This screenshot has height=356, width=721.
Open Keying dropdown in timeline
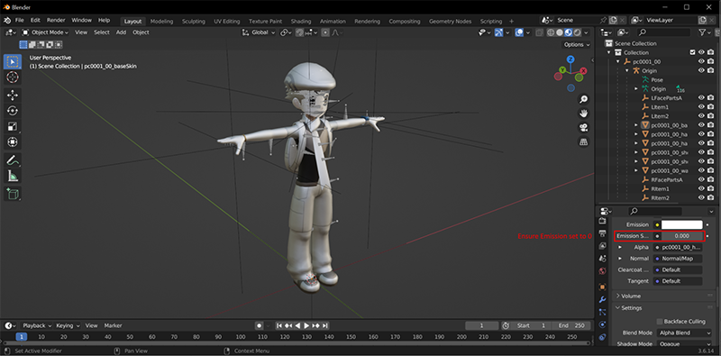pos(68,325)
